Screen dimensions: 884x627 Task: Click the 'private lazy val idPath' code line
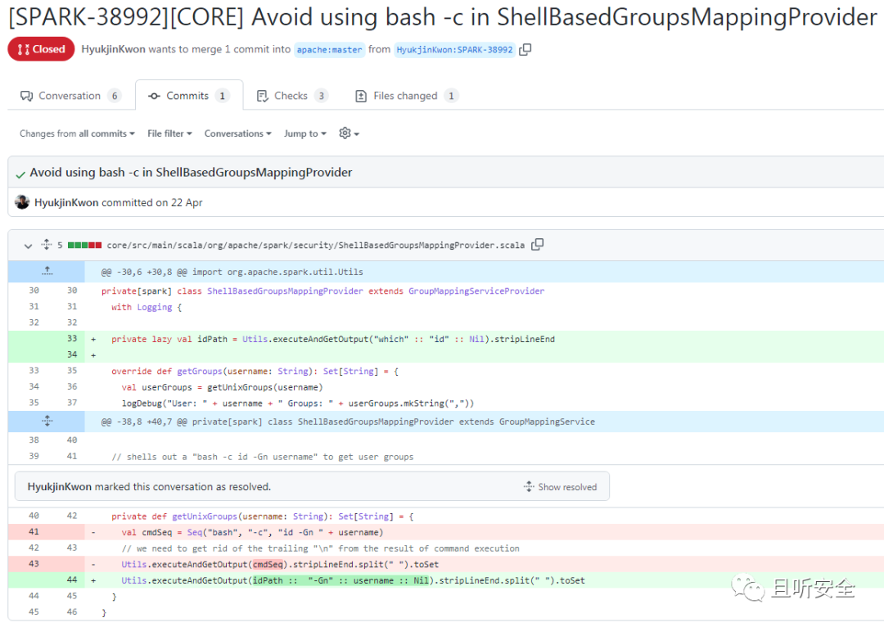333,339
